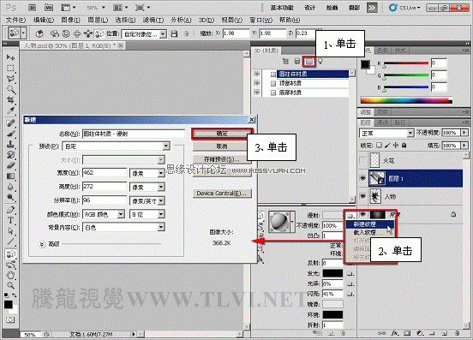
Task: Toggle visibility of 底部材质 material
Action: [257, 92]
